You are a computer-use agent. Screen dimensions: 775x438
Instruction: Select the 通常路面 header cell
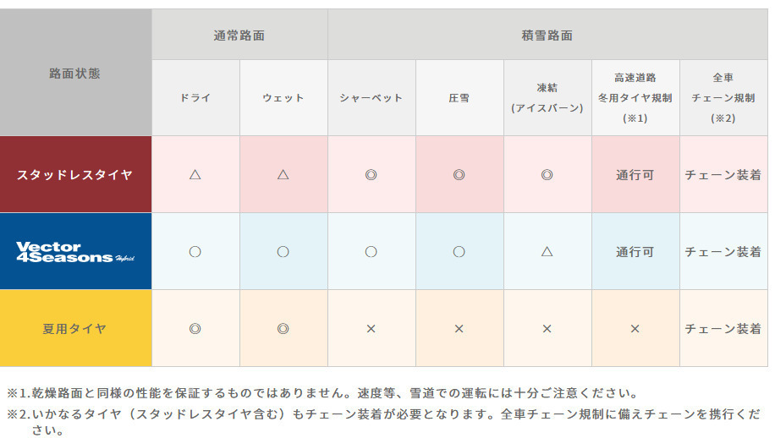[239, 35]
